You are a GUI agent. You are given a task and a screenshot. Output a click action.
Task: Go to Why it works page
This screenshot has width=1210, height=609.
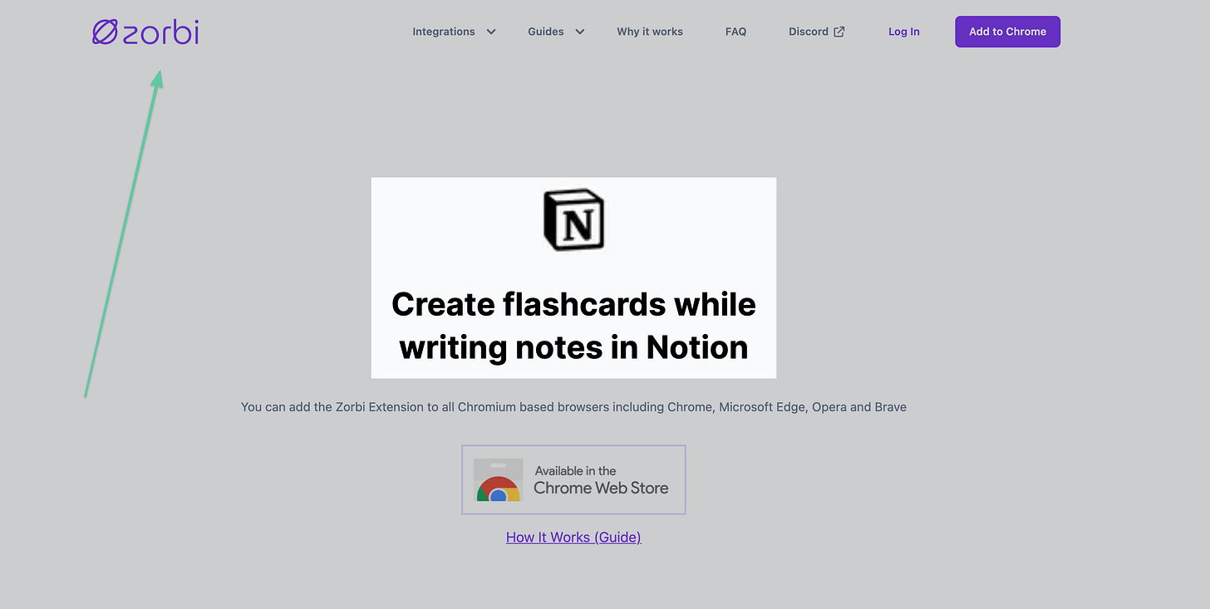pyautogui.click(x=650, y=32)
